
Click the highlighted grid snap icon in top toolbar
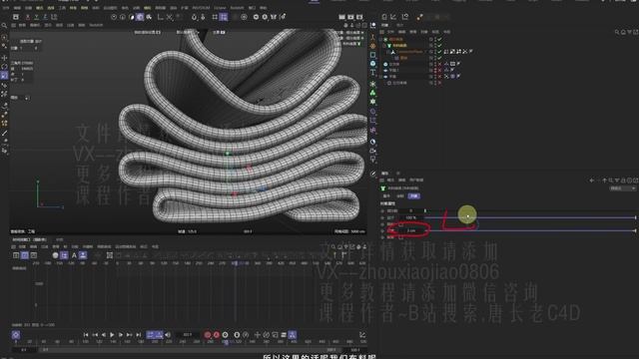pyautogui.click(x=224, y=17)
